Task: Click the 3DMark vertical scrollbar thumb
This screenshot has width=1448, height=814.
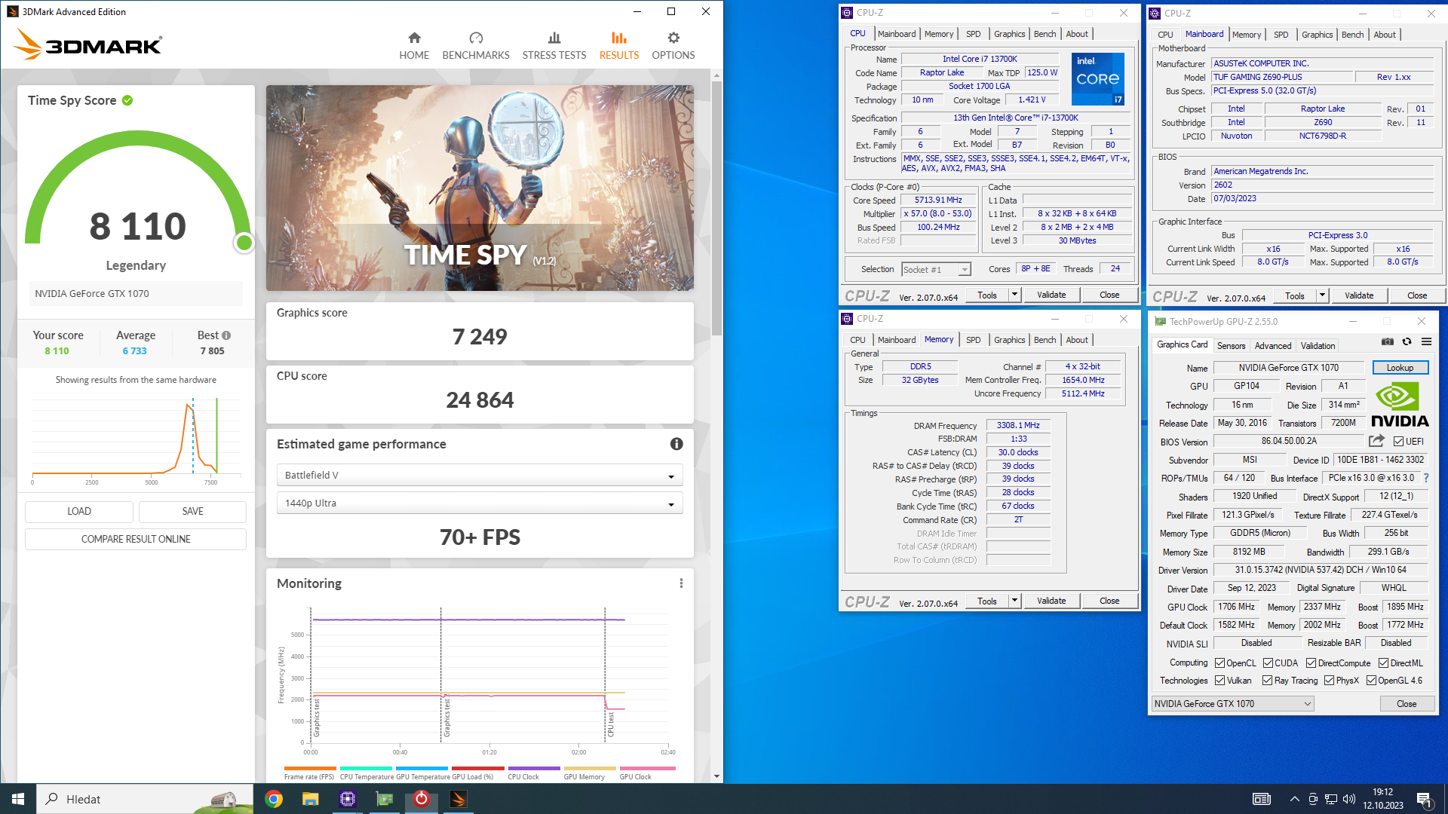Action: [716, 207]
